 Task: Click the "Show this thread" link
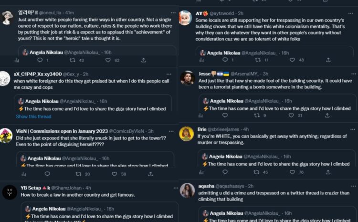[x=33, y=116]
